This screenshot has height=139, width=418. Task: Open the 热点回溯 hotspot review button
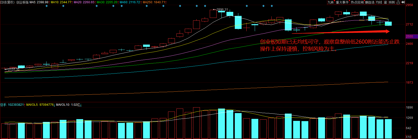(357, 2)
